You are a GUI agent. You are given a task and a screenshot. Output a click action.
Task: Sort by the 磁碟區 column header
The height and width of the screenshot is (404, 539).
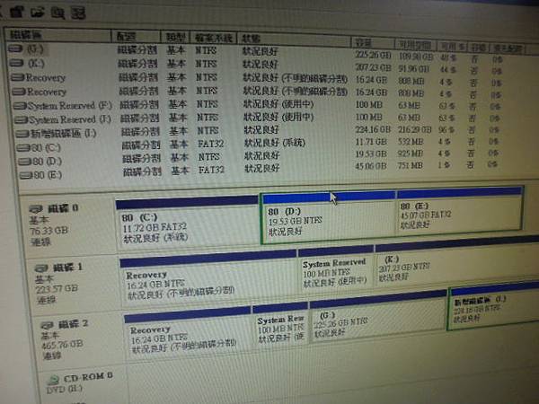click(x=57, y=35)
